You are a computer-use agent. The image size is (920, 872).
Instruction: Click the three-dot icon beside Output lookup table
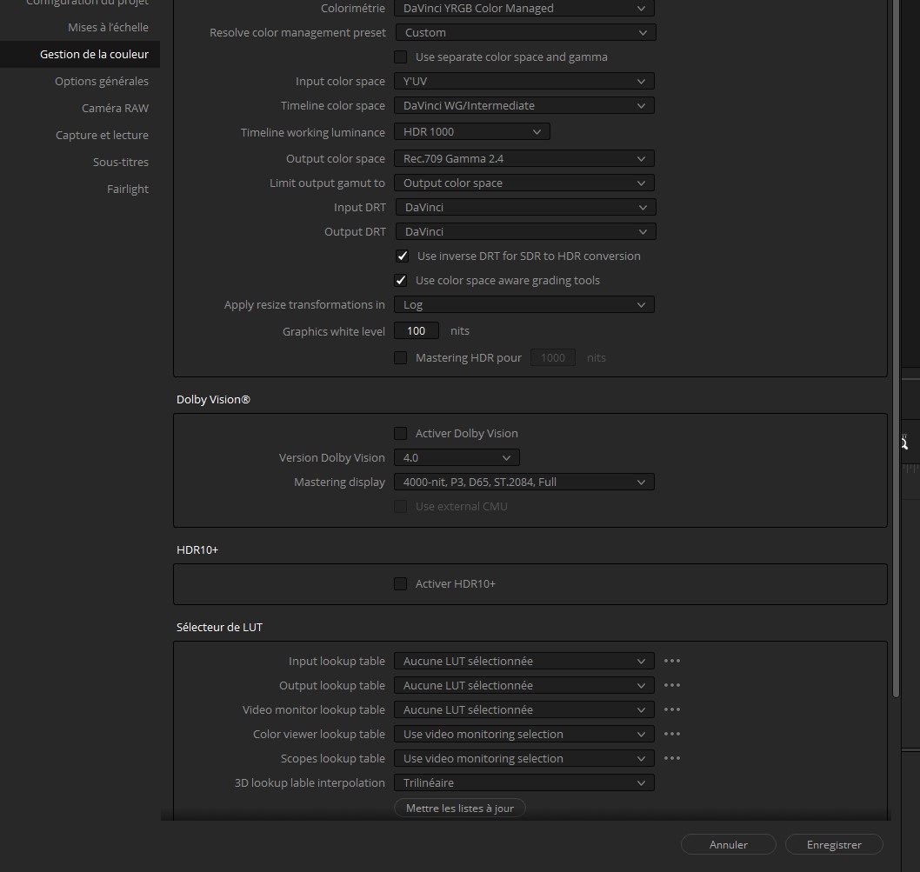point(671,685)
